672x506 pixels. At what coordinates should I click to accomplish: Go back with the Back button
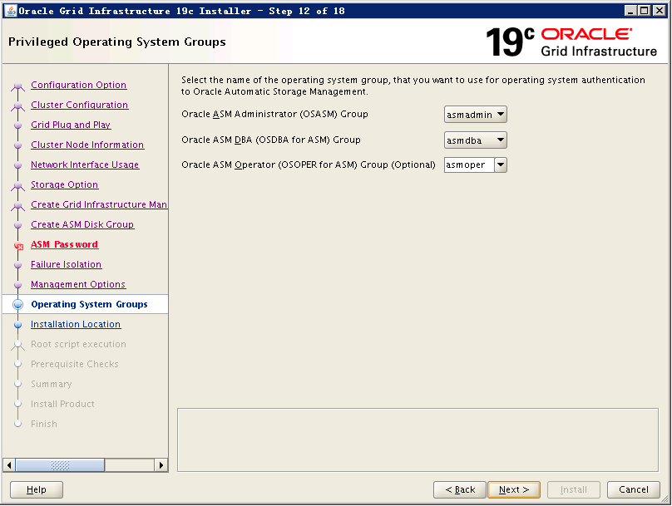pyautogui.click(x=460, y=489)
